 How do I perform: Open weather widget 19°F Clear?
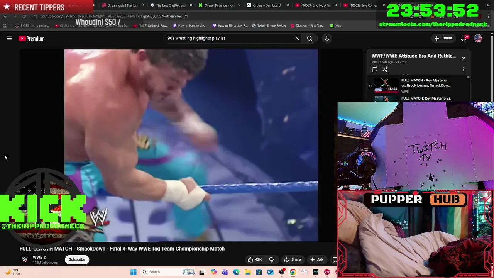pos(12,272)
